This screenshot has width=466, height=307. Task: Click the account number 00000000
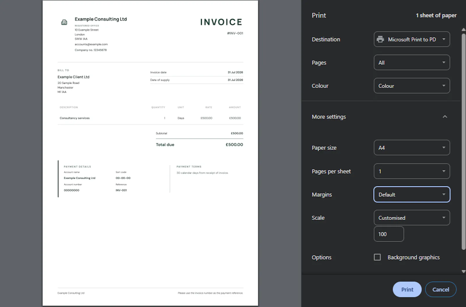(72, 190)
